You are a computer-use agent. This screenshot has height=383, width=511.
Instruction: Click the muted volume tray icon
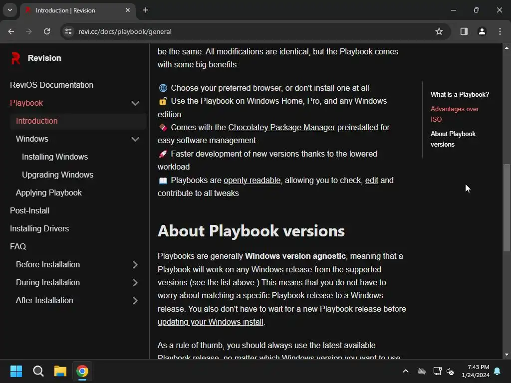451,371
